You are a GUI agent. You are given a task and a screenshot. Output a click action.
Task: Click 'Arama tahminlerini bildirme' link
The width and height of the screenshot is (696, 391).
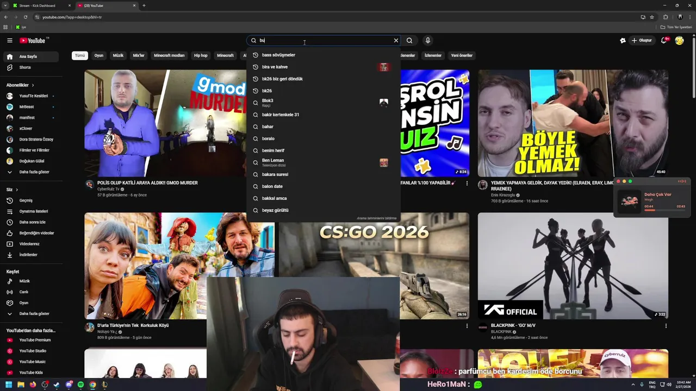coord(377,218)
